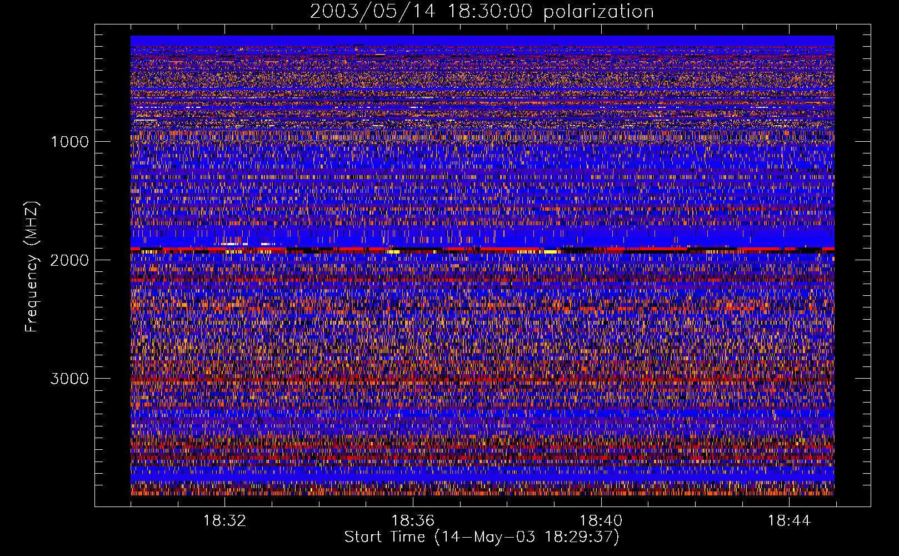The width and height of the screenshot is (899, 556).
Task: Click the '18:44' time tick label
Action: click(x=790, y=521)
